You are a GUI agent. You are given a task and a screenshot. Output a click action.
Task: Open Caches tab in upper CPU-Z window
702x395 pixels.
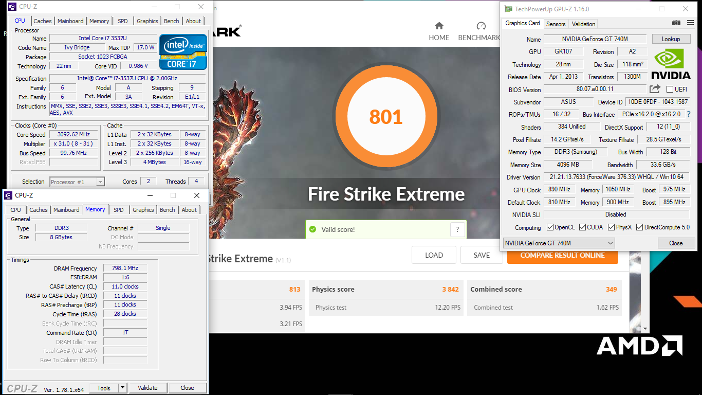click(x=43, y=21)
